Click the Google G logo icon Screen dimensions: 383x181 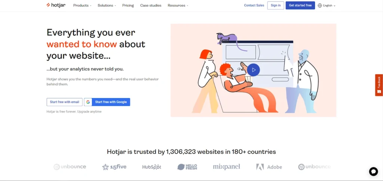coord(88,102)
